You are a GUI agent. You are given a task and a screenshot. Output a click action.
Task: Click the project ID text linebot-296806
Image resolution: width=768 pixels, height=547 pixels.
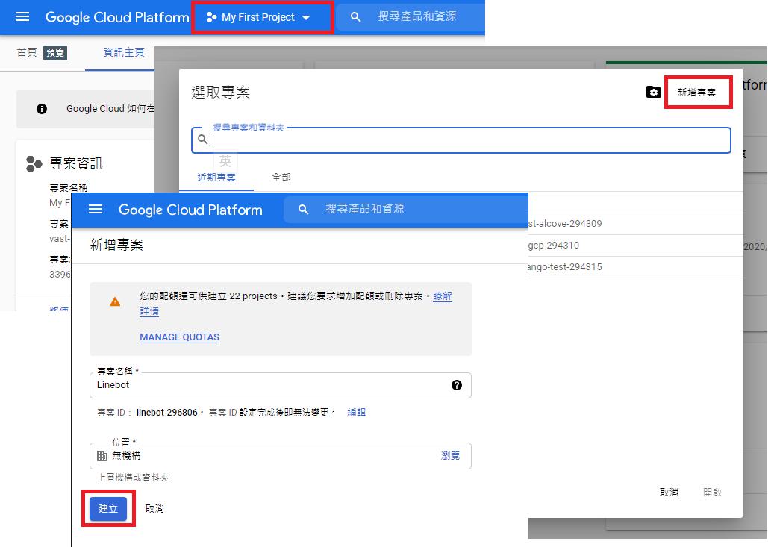point(167,413)
